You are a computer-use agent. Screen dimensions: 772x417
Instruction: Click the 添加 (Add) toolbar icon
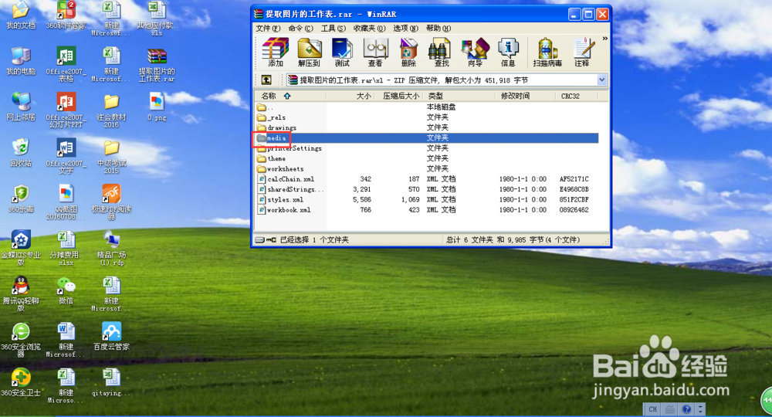276,53
